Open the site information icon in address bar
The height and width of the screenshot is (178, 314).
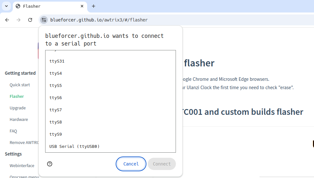pos(44,20)
